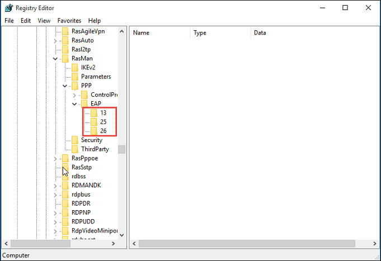Viewport: 381px width, 261px height.
Task: Click the Type column header
Action: click(220, 33)
